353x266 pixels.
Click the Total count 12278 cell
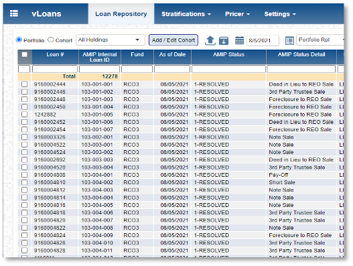(x=110, y=76)
